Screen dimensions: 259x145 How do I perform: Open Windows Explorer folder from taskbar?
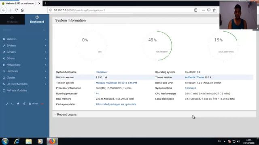click(29, 141)
